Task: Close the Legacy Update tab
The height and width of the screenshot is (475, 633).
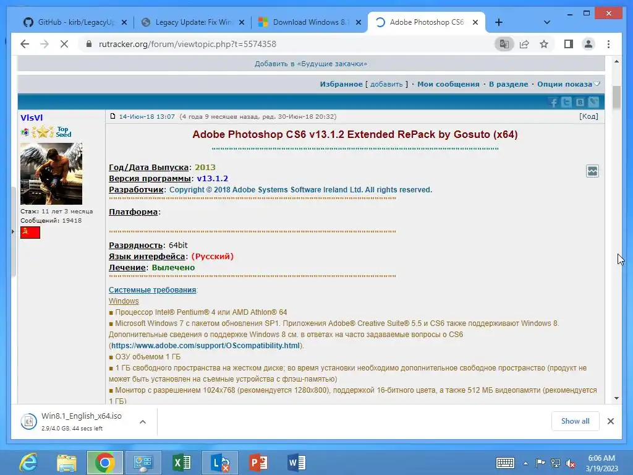Action: point(242,22)
